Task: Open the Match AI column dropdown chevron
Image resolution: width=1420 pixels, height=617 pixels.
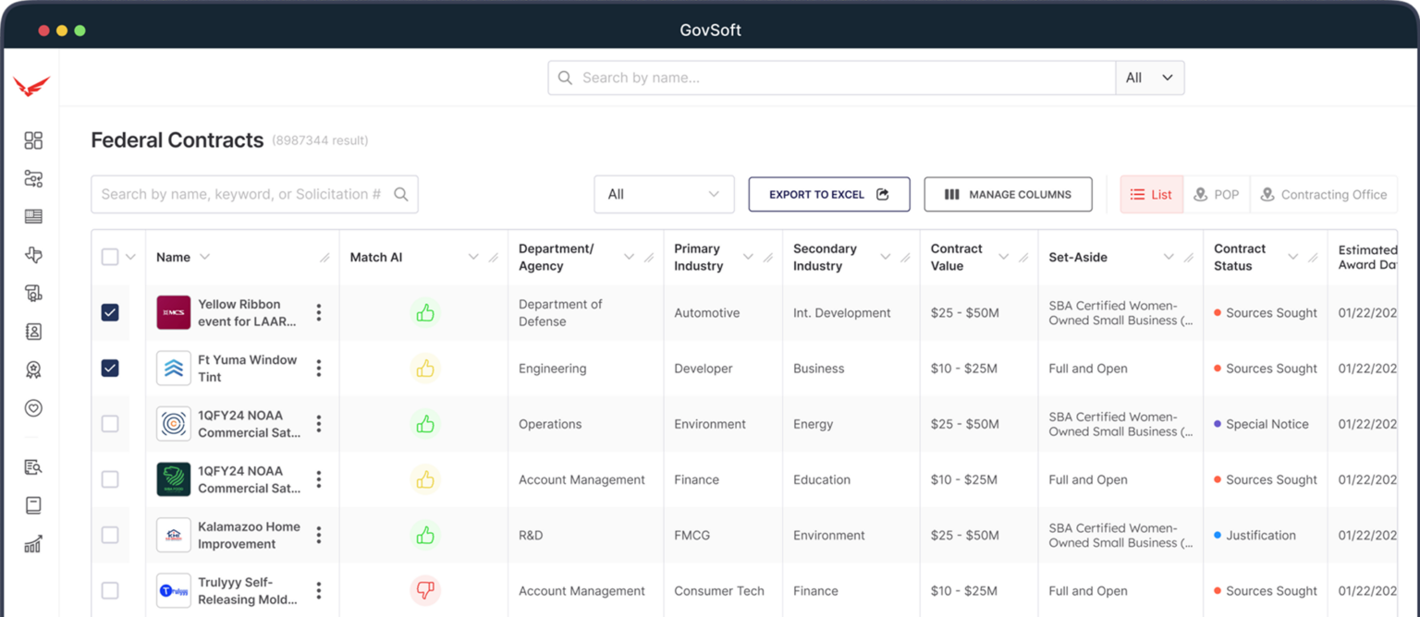Action: [473, 257]
